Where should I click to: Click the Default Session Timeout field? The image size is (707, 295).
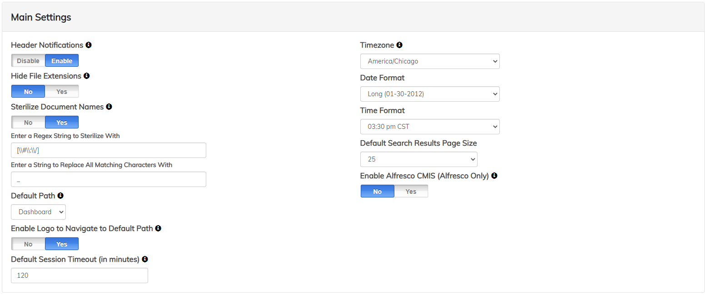[x=79, y=275]
